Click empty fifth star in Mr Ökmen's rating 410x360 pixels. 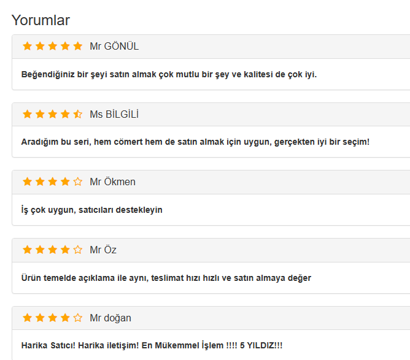(77, 182)
